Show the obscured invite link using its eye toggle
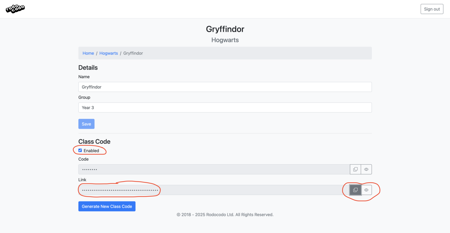450x233 pixels. [366, 190]
